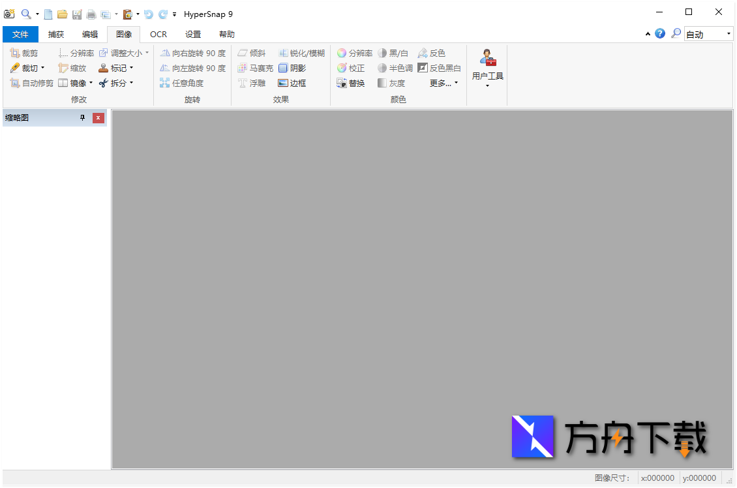Viewport: 737px width, 488px height.
Task: Expand the 更多... color options menu
Action: tap(441, 83)
